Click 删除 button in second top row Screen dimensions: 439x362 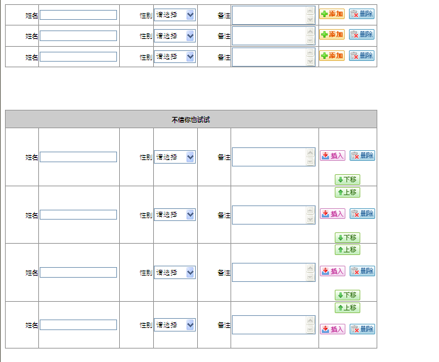[x=362, y=35]
